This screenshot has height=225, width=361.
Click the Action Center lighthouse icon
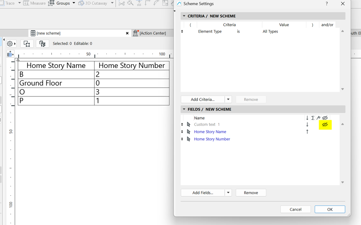click(136, 33)
